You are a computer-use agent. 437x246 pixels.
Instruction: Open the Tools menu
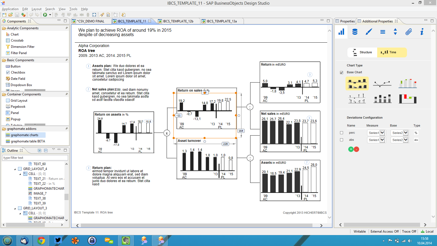[73, 9]
